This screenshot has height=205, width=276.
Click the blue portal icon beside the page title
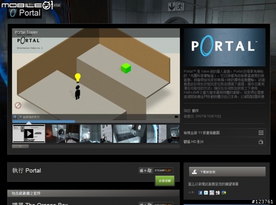(x=13, y=13)
